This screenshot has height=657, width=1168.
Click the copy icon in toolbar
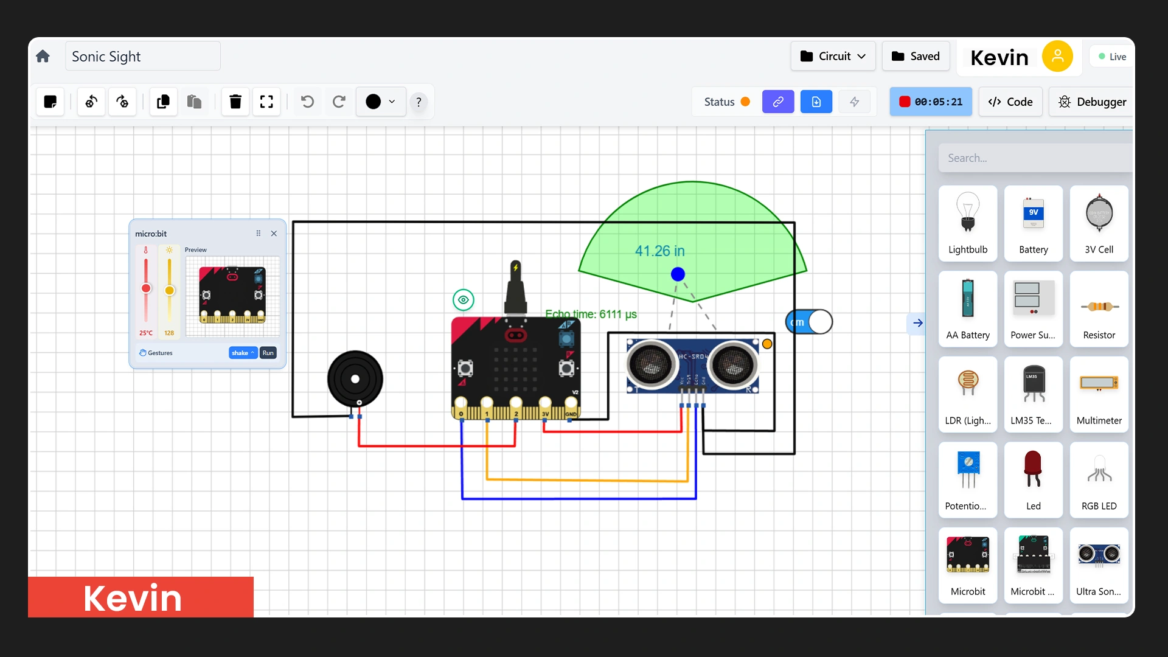(x=163, y=102)
